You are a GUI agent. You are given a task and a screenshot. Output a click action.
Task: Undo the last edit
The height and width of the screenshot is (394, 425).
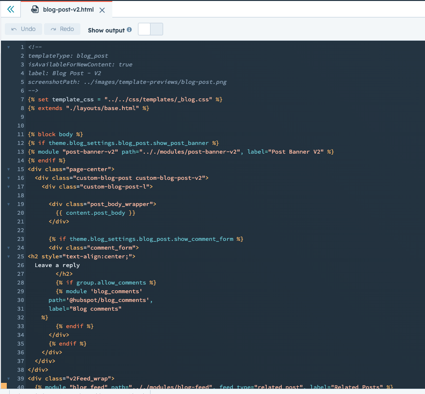click(24, 29)
